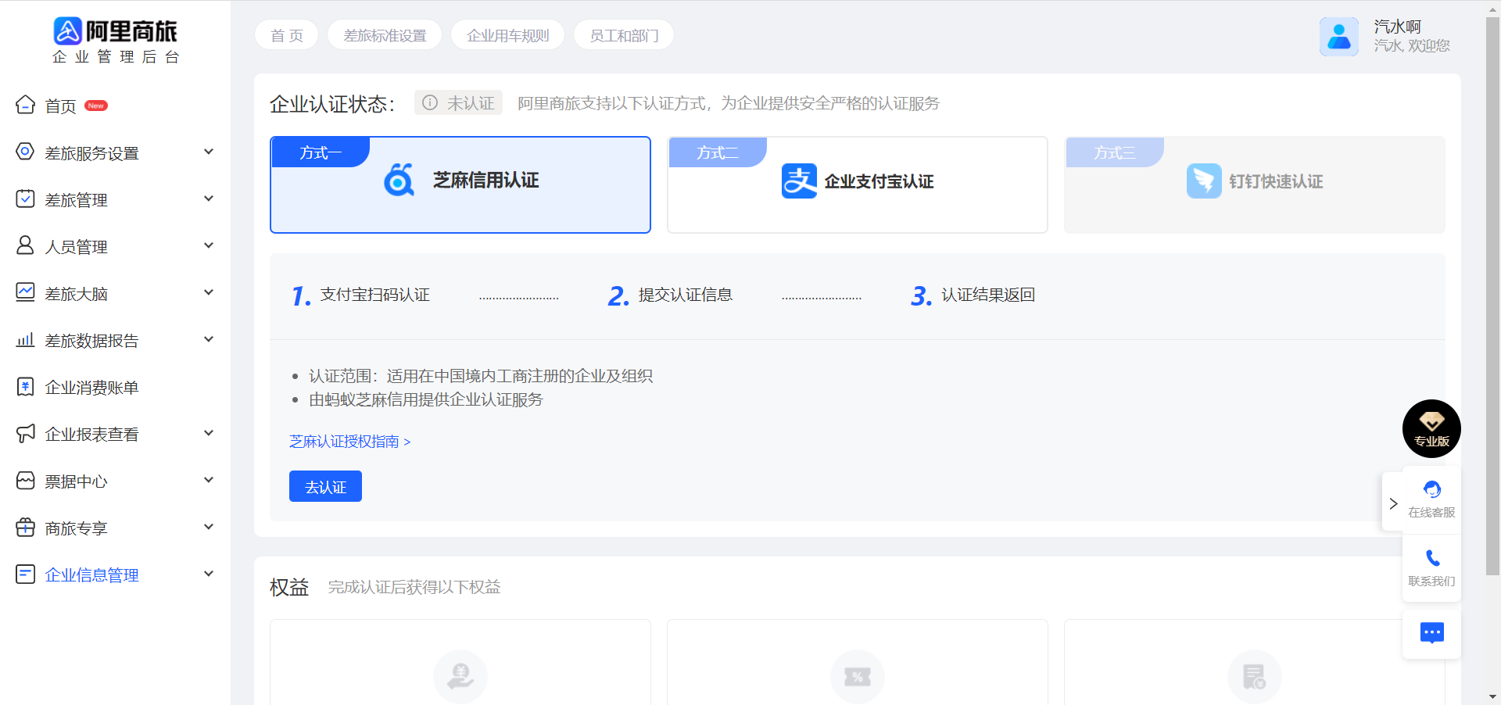Viewport: 1501px width, 705px height.
Task: Expand the 差旅服务设置 menu chevron
Action: [209, 152]
